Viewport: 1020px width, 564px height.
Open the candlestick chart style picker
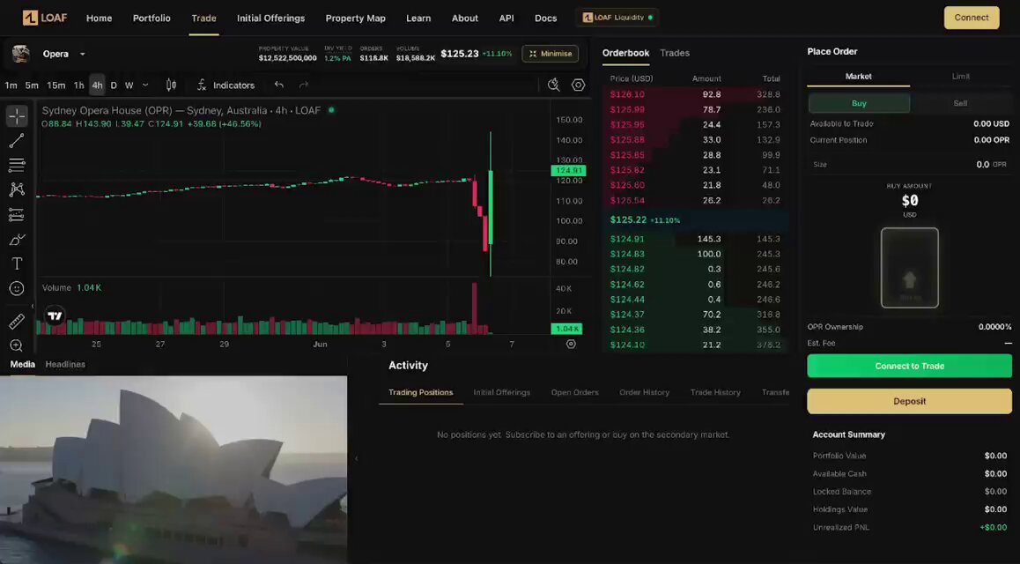click(x=171, y=85)
